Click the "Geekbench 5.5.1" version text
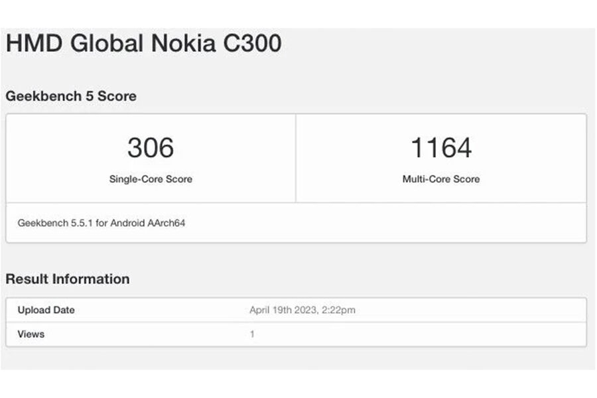This screenshot has width=597, height=398. tap(50, 223)
